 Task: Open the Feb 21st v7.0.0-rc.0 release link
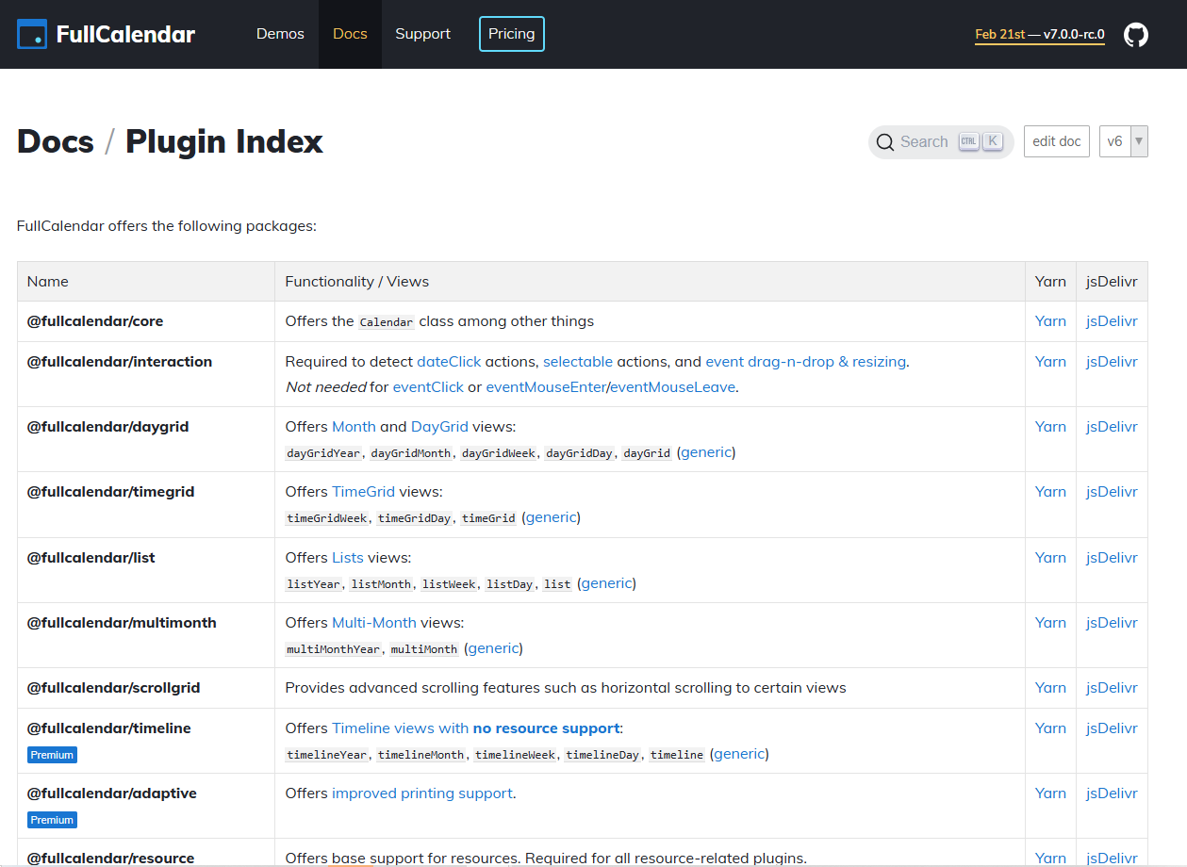pos(1039,35)
